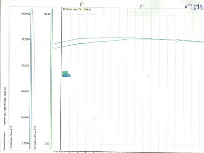Viewport: 204px width, 153px height.
Task: Click the vertical black cursor line
Action: point(61,79)
